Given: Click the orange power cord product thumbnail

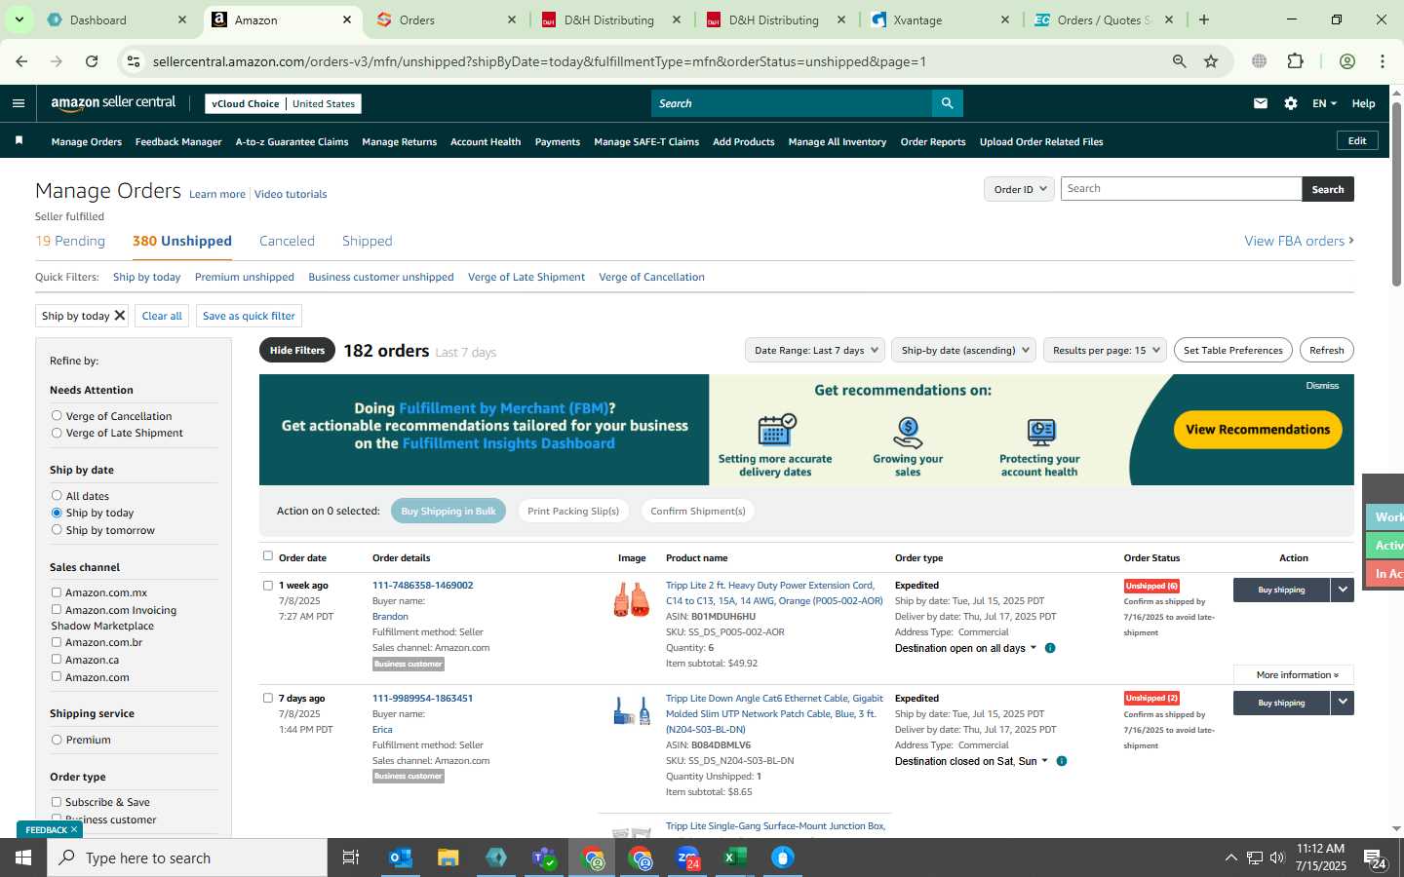Looking at the screenshot, I should [x=631, y=598].
